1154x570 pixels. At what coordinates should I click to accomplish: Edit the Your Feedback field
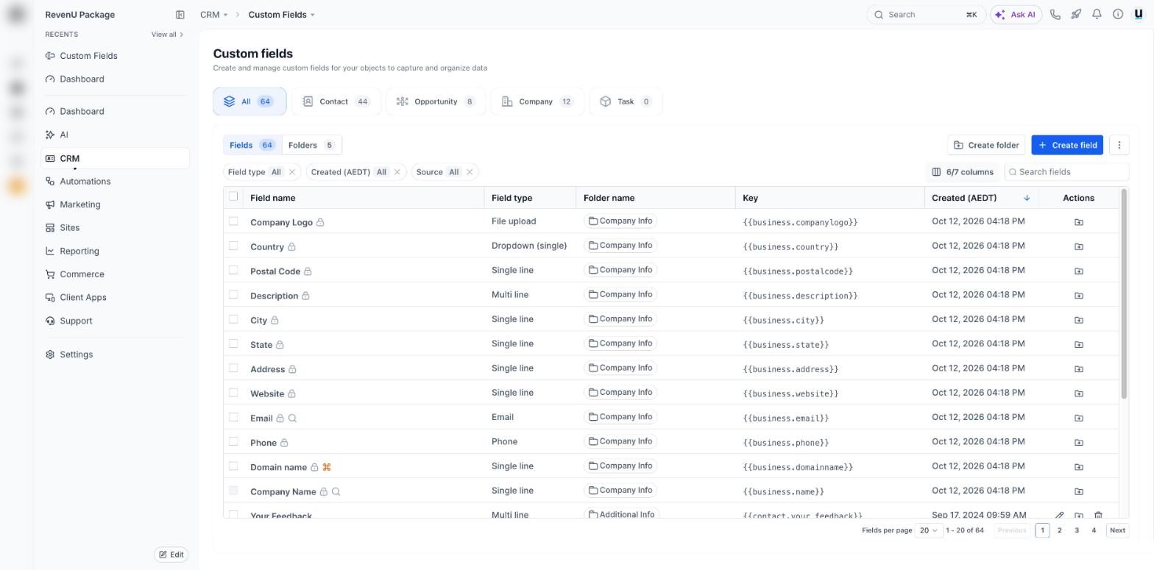tap(1059, 516)
